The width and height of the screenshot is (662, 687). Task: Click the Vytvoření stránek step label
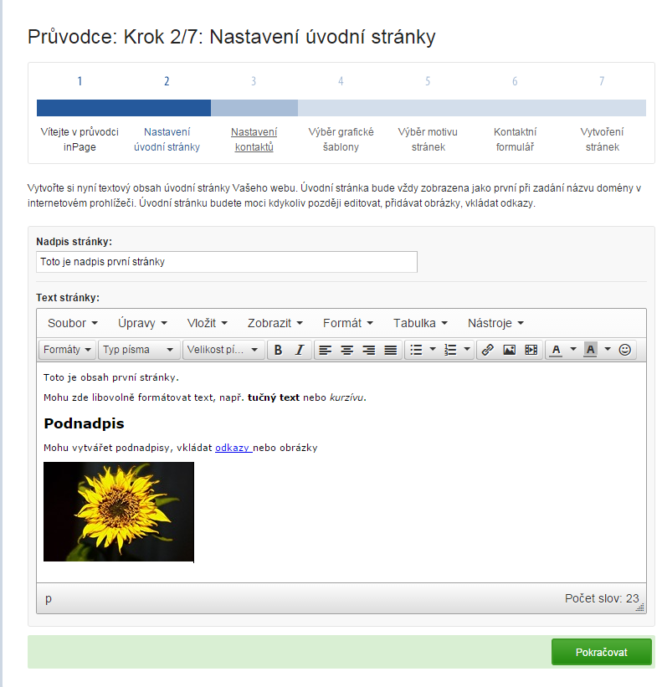coord(602,140)
